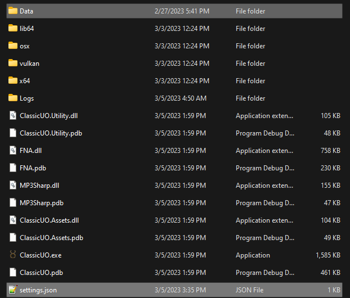Select the FNA.dll file icon

pos(13,150)
